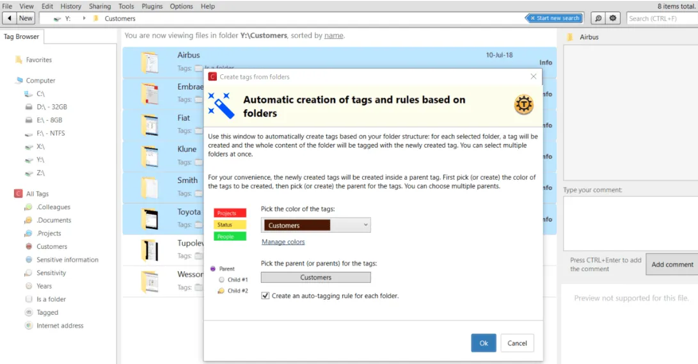Click the orange gear logo in dialog header

523,104
